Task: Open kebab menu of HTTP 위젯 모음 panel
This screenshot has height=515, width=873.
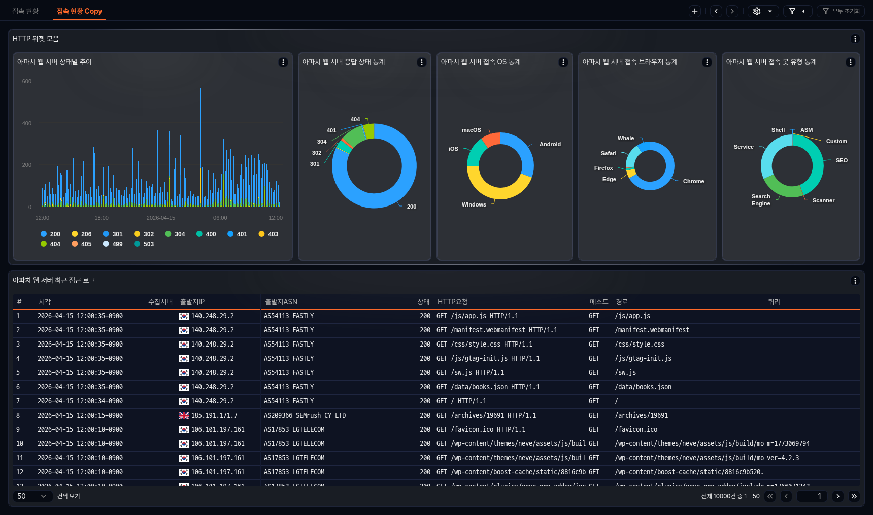Action: 855,39
